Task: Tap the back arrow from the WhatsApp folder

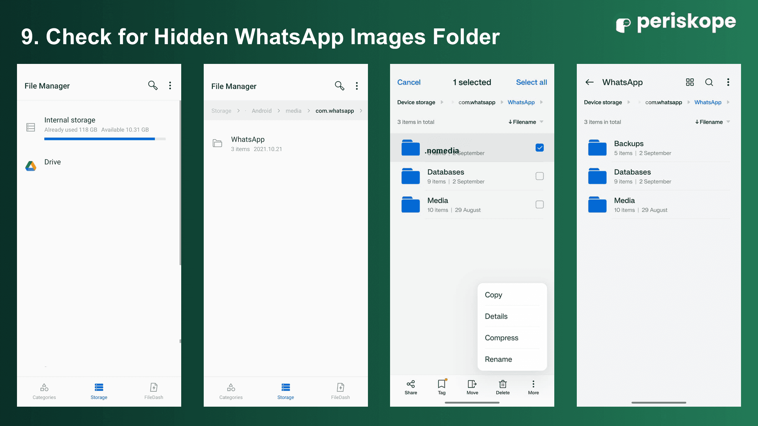Action: (589, 82)
